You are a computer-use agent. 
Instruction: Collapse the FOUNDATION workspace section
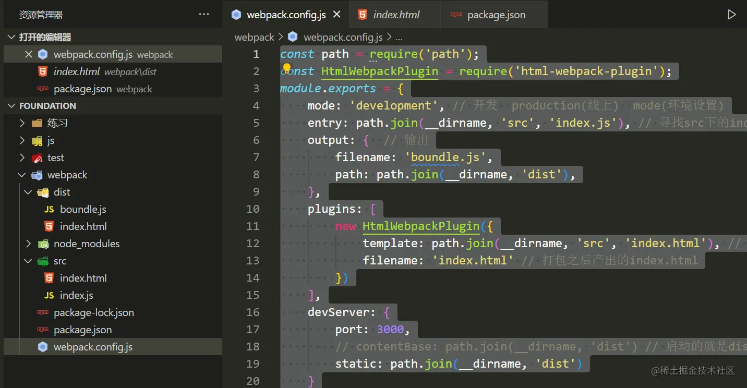tap(11, 106)
